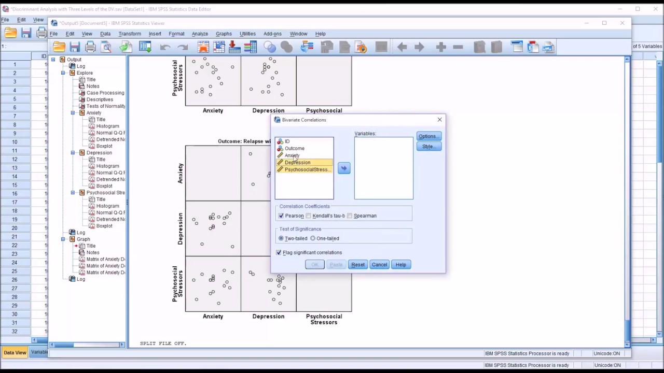Collapse the Anxiety node in outline
This screenshot has height=373, width=664.
pos(73,113)
